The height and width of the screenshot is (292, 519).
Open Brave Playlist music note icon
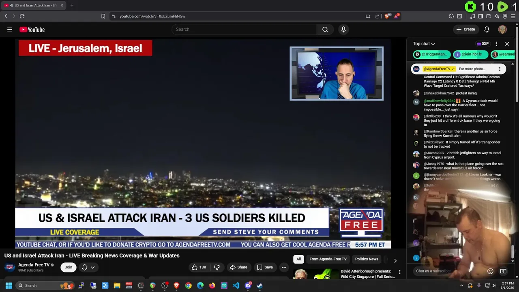pyautogui.click(x=473, y=16)
